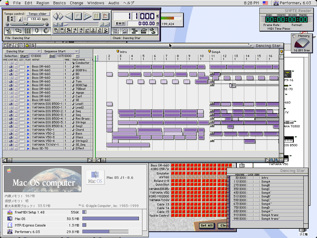This screenshot has height=238, width=317.
Task: Toggle loop for the BD track
Action: 11,74
